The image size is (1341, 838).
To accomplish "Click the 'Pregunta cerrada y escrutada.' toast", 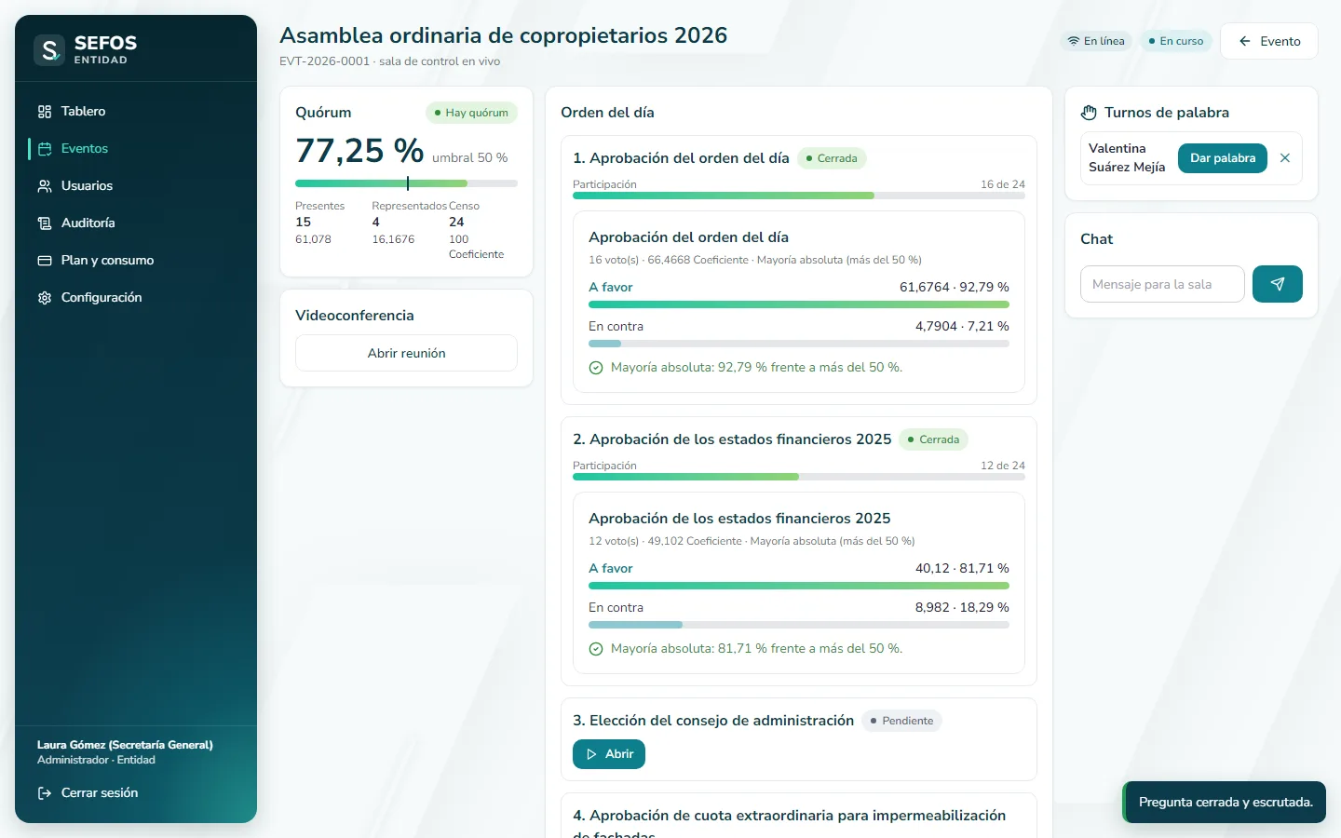I will 1225,802.
